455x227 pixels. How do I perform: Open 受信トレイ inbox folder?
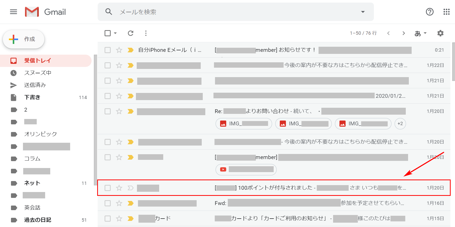[46, 61]
